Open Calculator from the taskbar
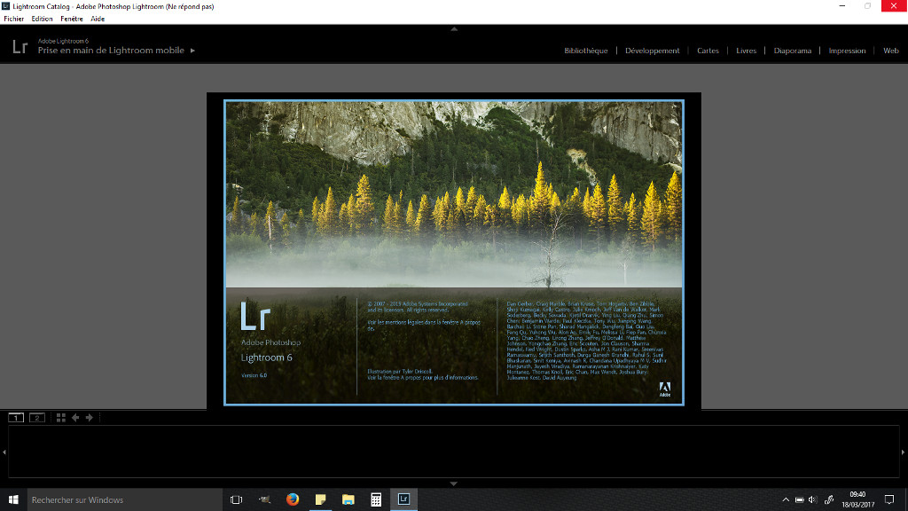The height and width of the screenshot is (511, 908). point(376,499)
